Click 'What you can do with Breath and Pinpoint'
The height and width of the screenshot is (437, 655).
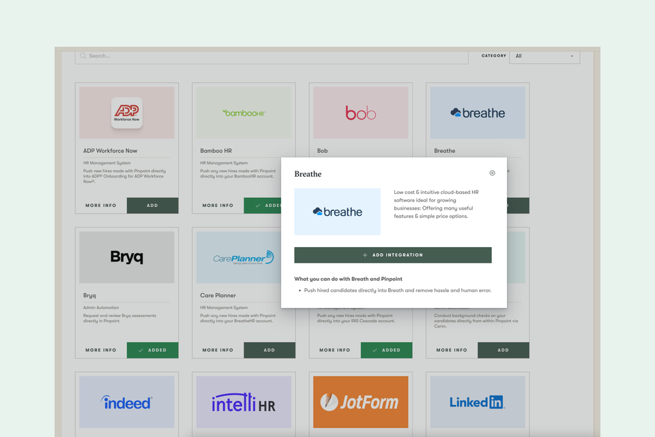tap(349, 279)
